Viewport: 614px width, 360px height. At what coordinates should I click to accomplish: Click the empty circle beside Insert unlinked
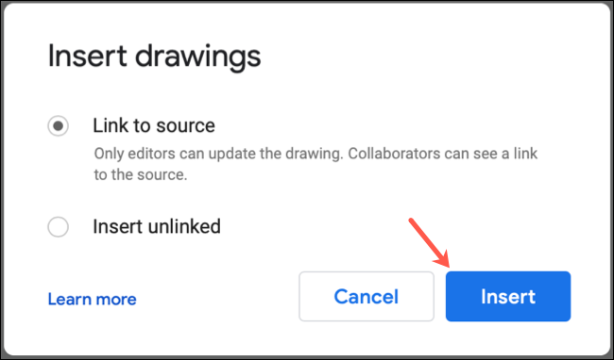pos(58,227)
